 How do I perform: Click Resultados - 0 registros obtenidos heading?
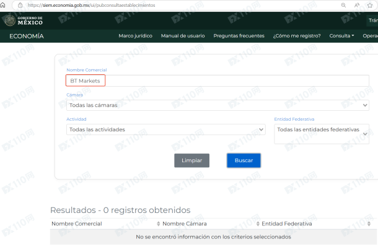click(x=120, y=210)
